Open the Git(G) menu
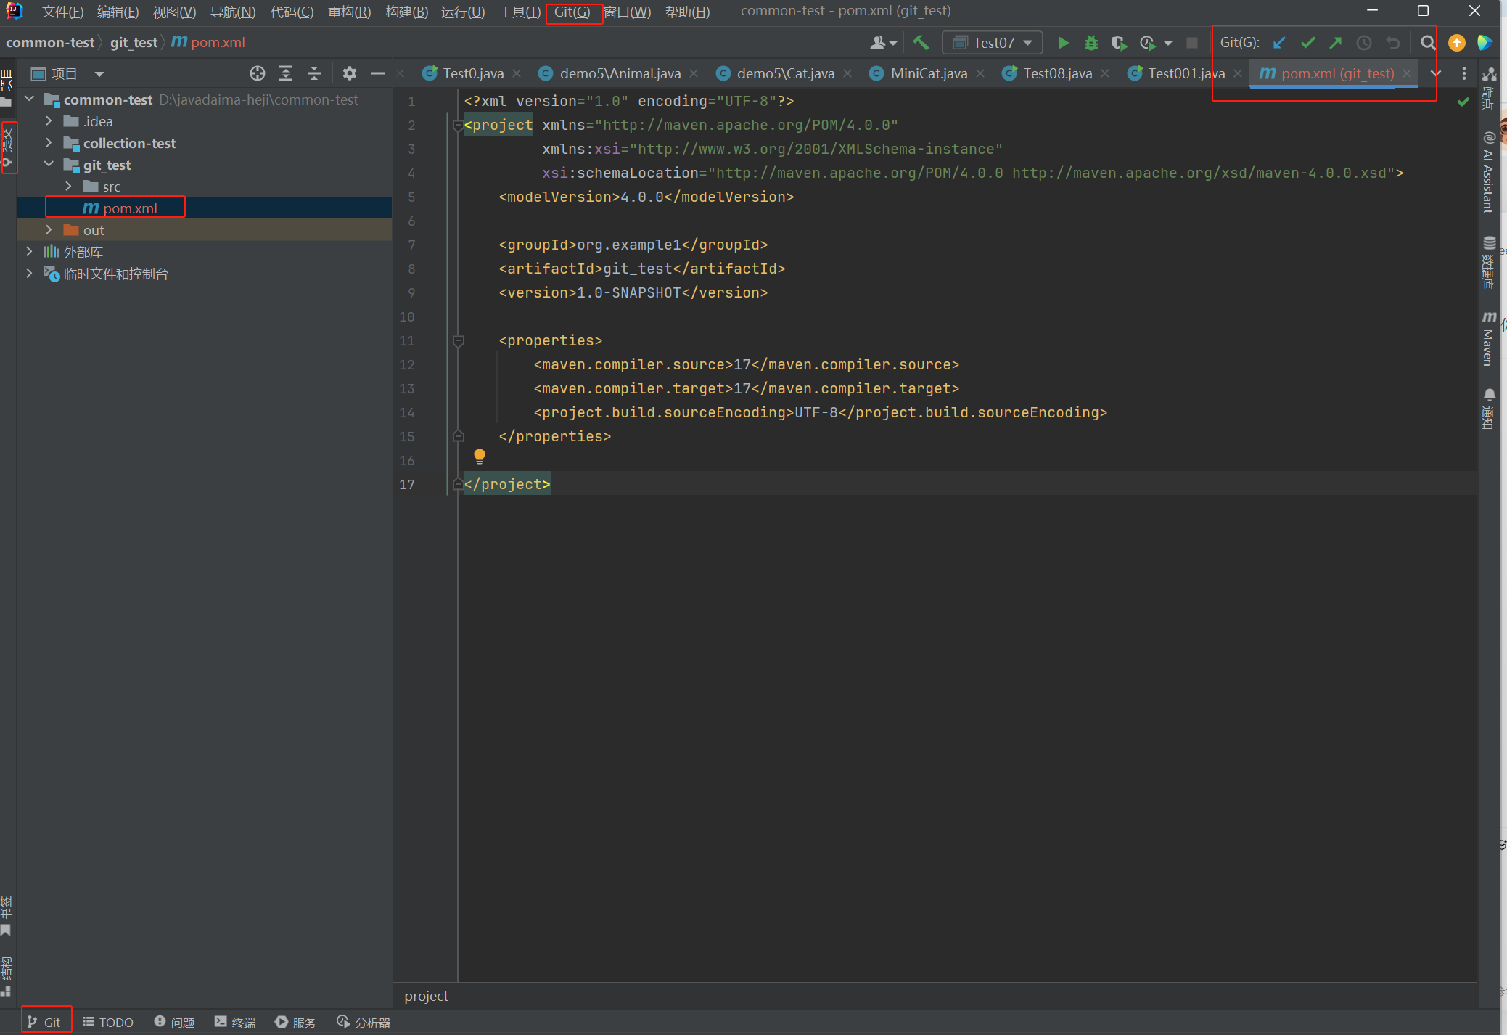 [574, 11]
